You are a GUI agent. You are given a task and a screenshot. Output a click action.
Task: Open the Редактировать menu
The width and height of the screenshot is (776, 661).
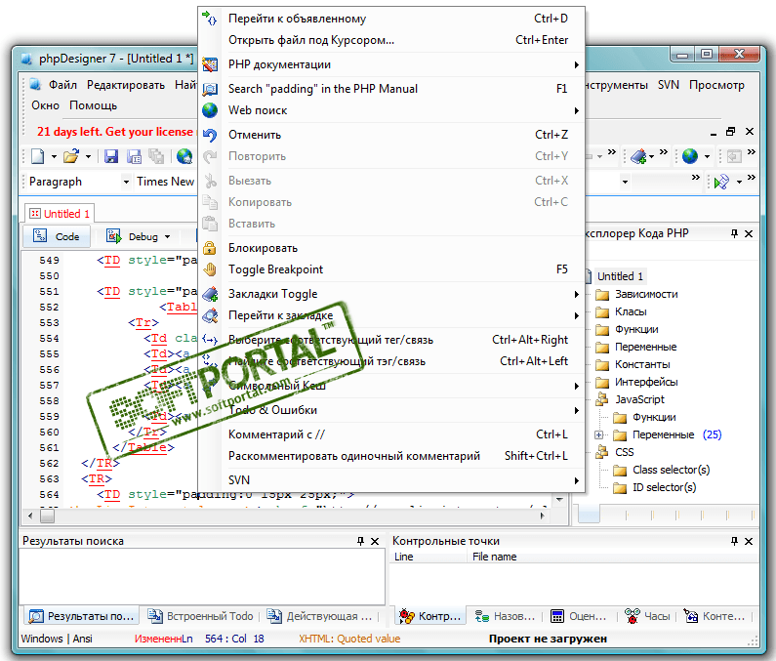pos(126,85)
